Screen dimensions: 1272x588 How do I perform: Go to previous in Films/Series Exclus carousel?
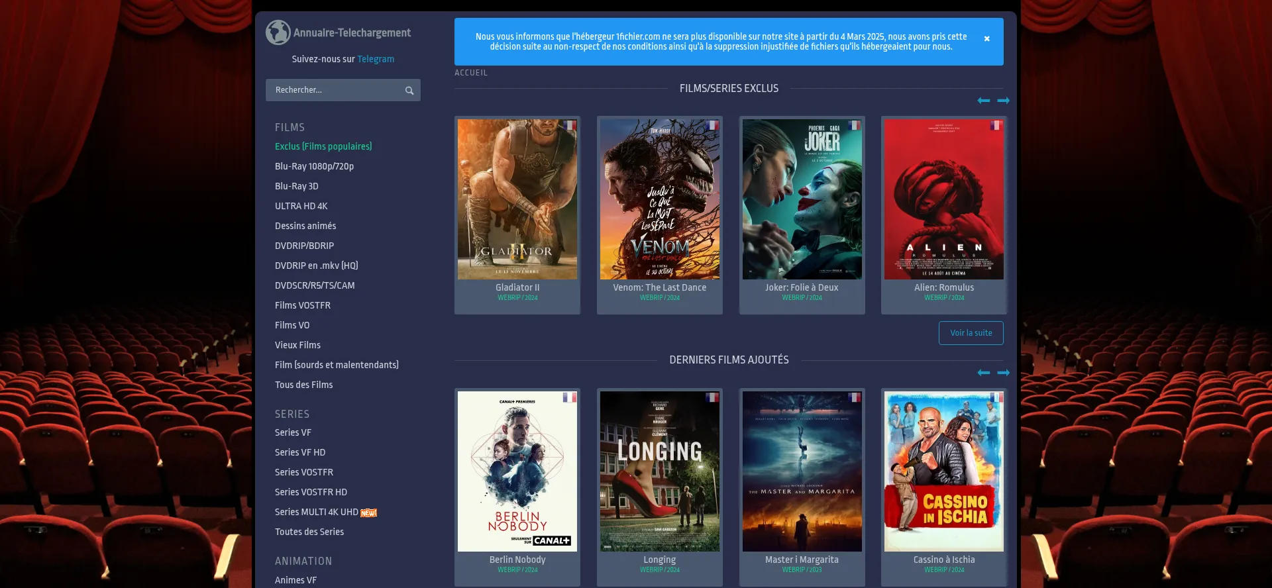[x=983, y=101]
